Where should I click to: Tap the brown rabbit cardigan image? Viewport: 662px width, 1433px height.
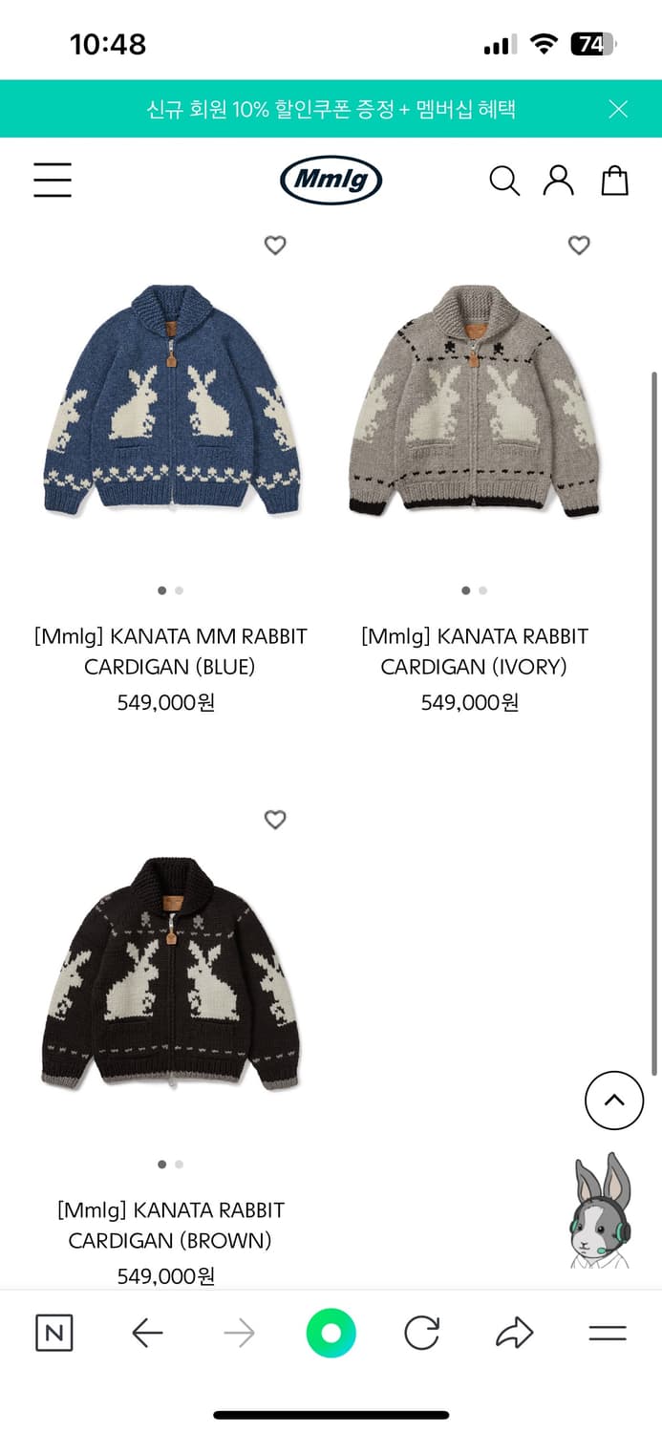[x=170, y=973]
